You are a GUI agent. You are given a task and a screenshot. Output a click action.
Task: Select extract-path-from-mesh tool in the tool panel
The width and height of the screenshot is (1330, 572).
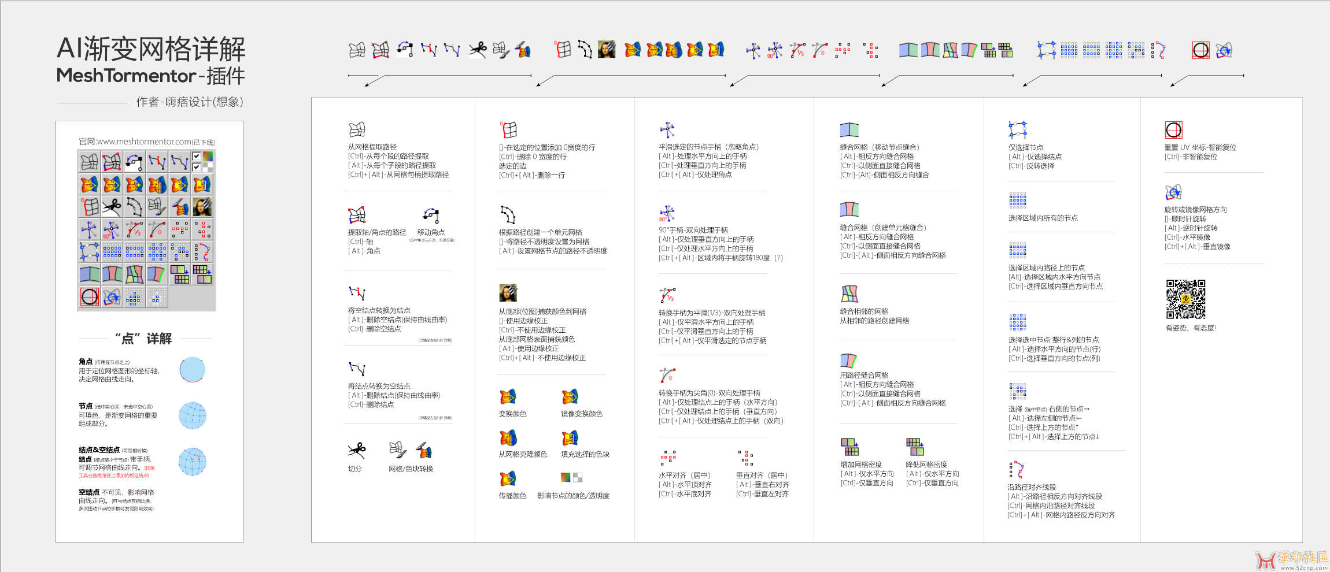click(89, 162)
